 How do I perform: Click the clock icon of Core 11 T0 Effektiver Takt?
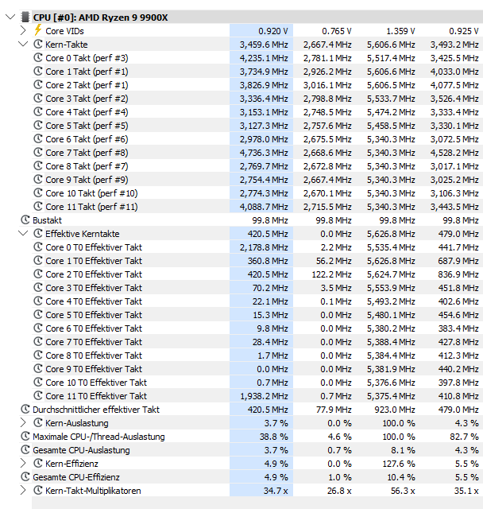(38, 396)
